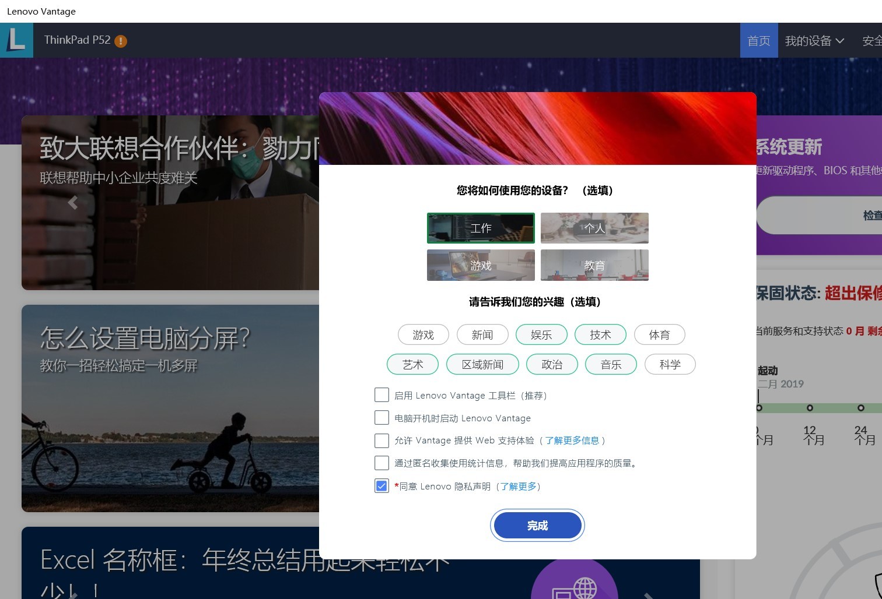Deselect the 娱乐 interest chip
882x599 pixels.
coord(541,334)
